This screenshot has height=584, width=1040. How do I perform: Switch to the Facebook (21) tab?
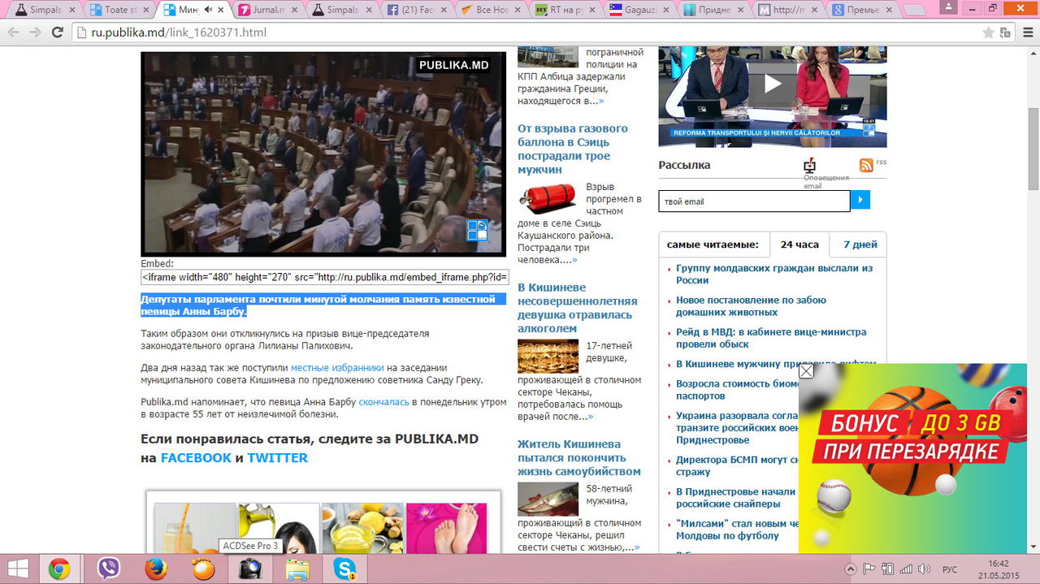tap(418, 11)
